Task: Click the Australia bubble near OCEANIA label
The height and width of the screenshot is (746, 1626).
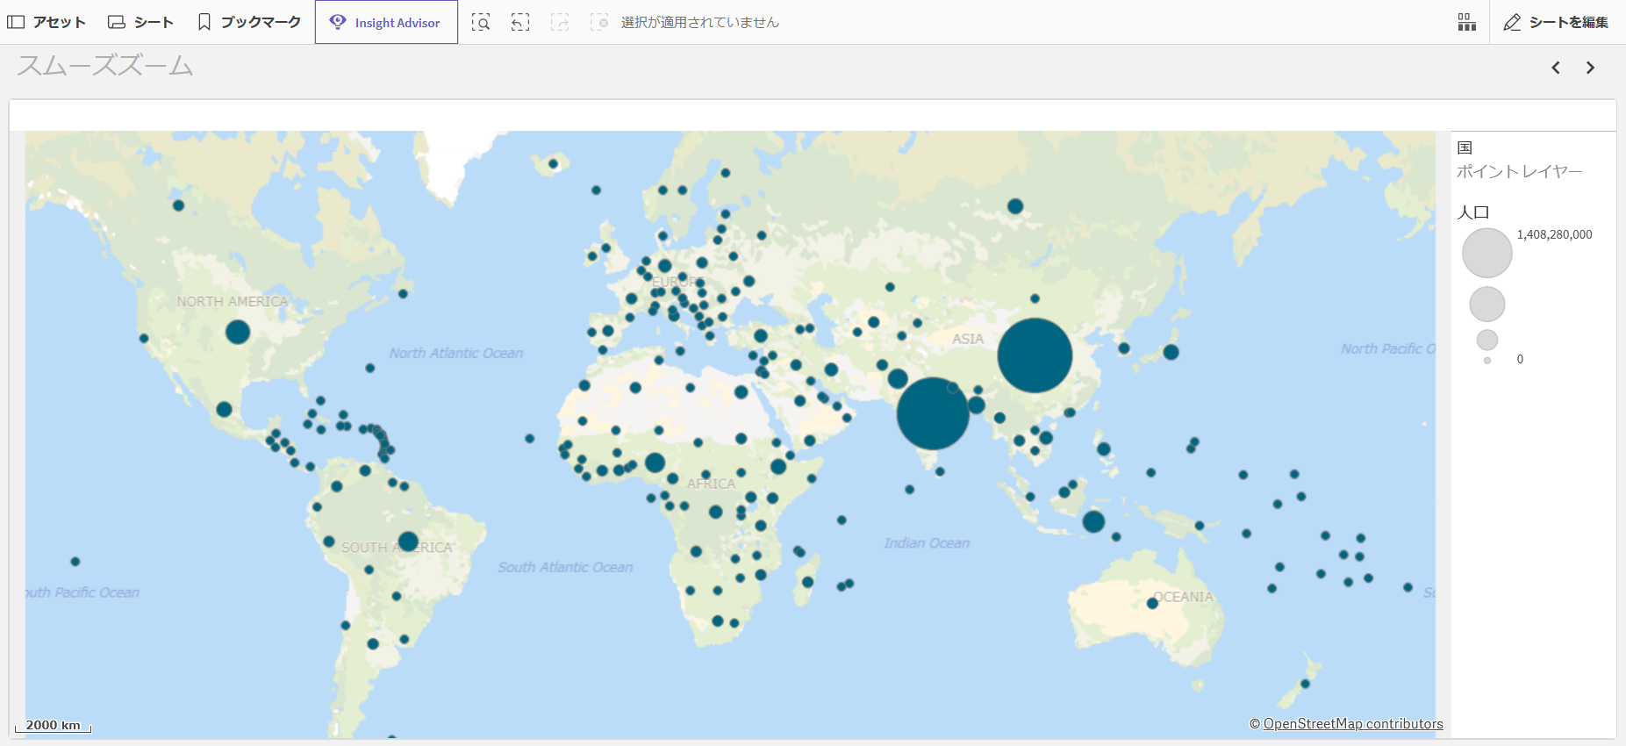Action: 1152,603
